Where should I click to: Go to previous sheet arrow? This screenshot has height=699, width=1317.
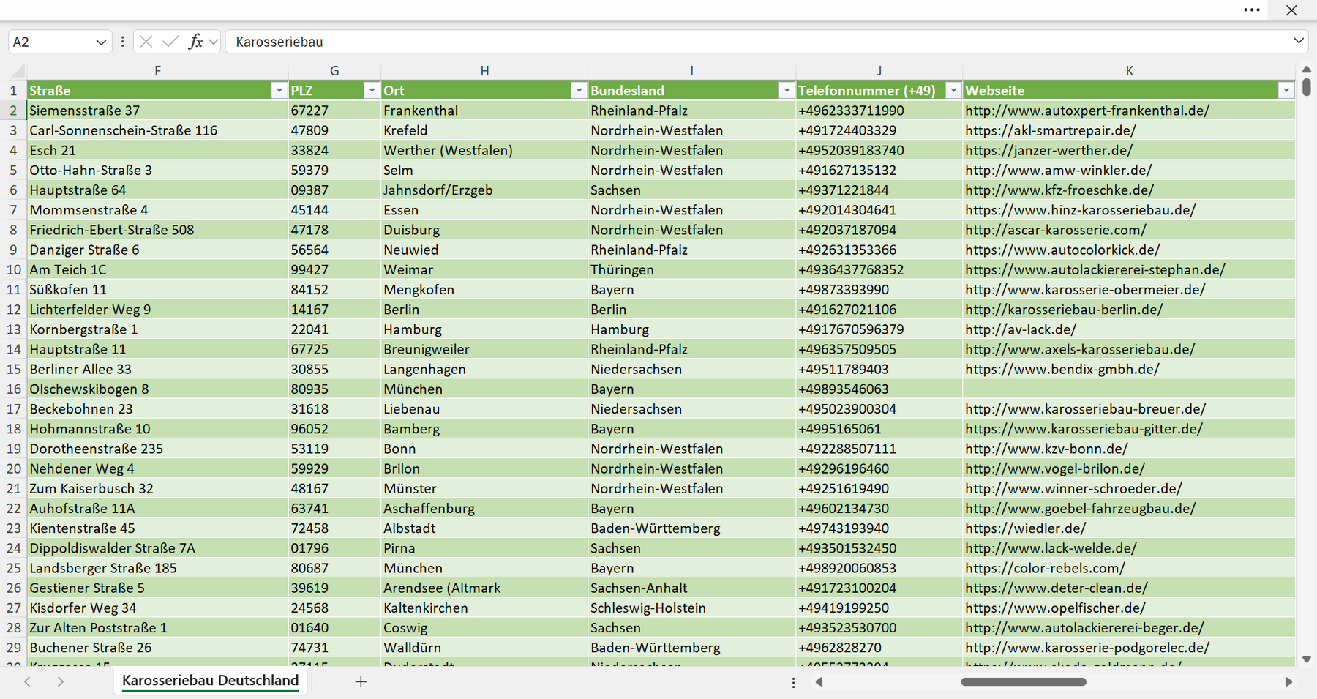28,681
